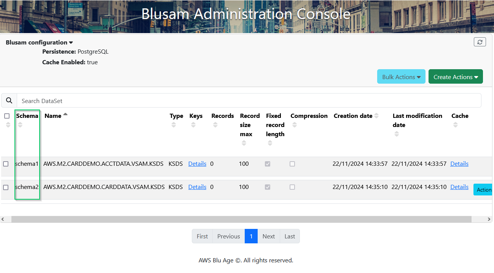The image size is (494, 273).
Task: Click the Action button on the schema2 row
Action: click(484, 189)
